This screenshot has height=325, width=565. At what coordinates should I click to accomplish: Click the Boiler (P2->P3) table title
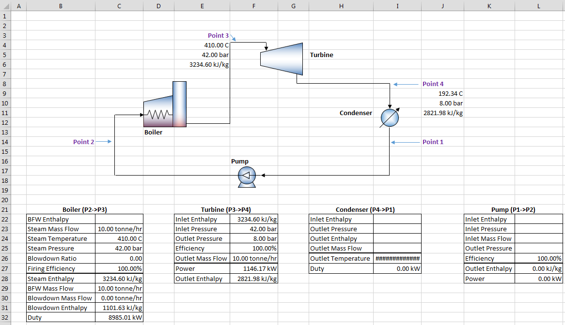coord(85,209)
